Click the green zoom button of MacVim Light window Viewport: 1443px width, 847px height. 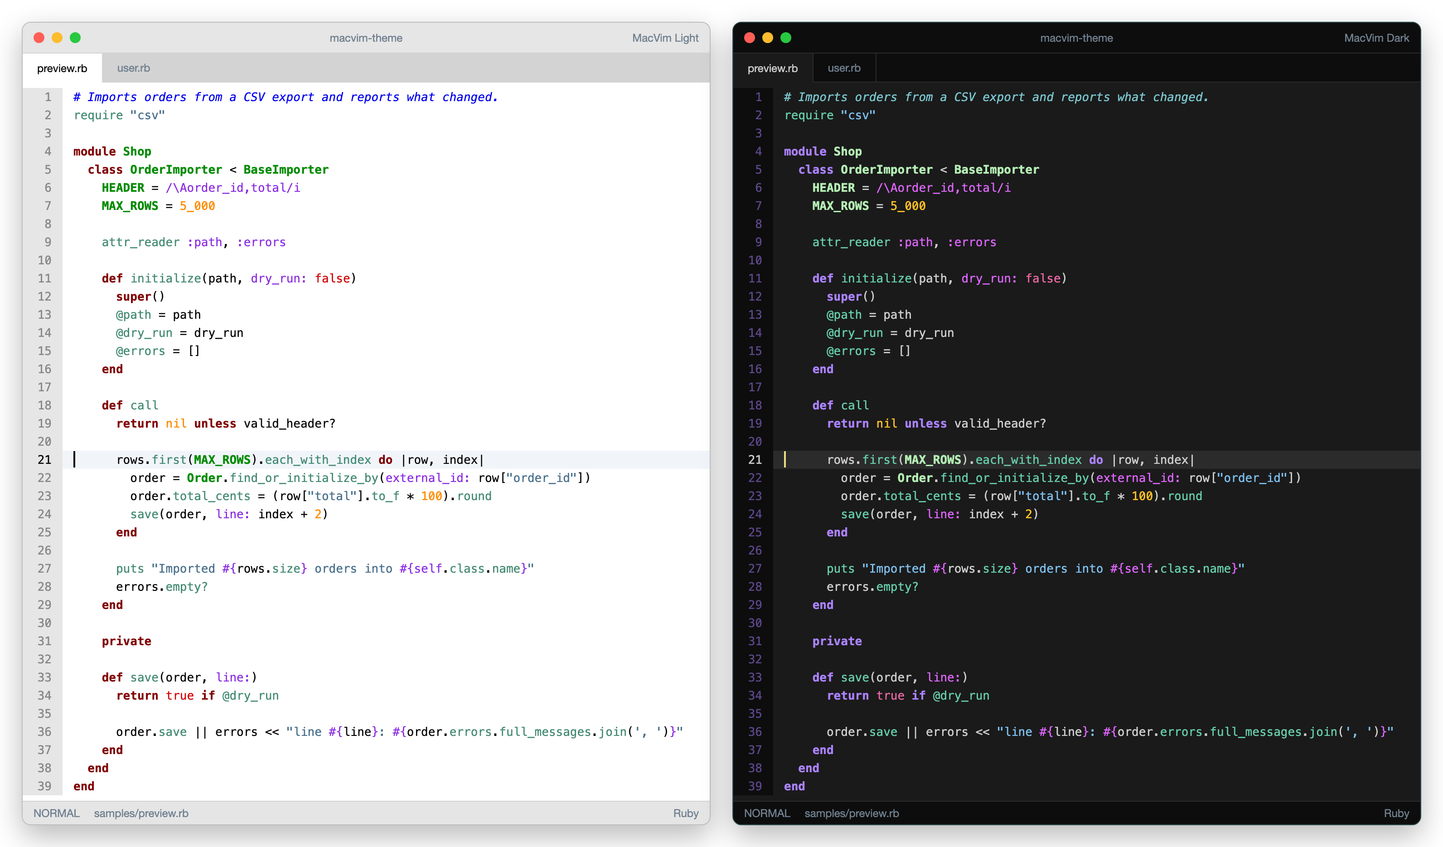tap(76, 38)
